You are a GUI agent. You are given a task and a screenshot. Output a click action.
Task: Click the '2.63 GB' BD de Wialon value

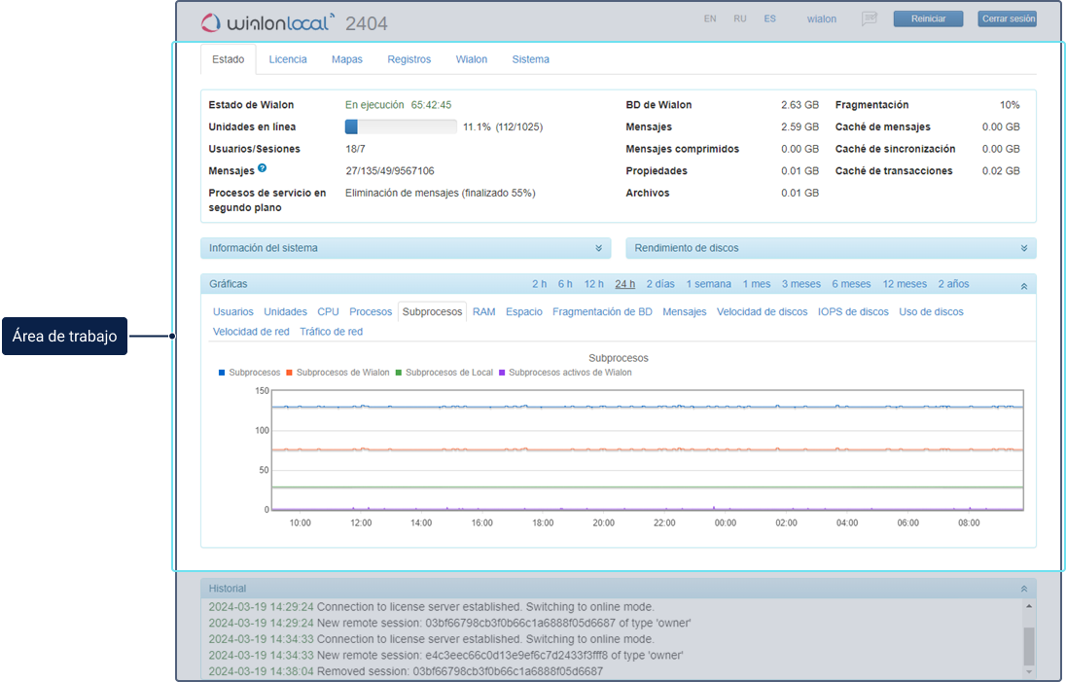(799, 105)
